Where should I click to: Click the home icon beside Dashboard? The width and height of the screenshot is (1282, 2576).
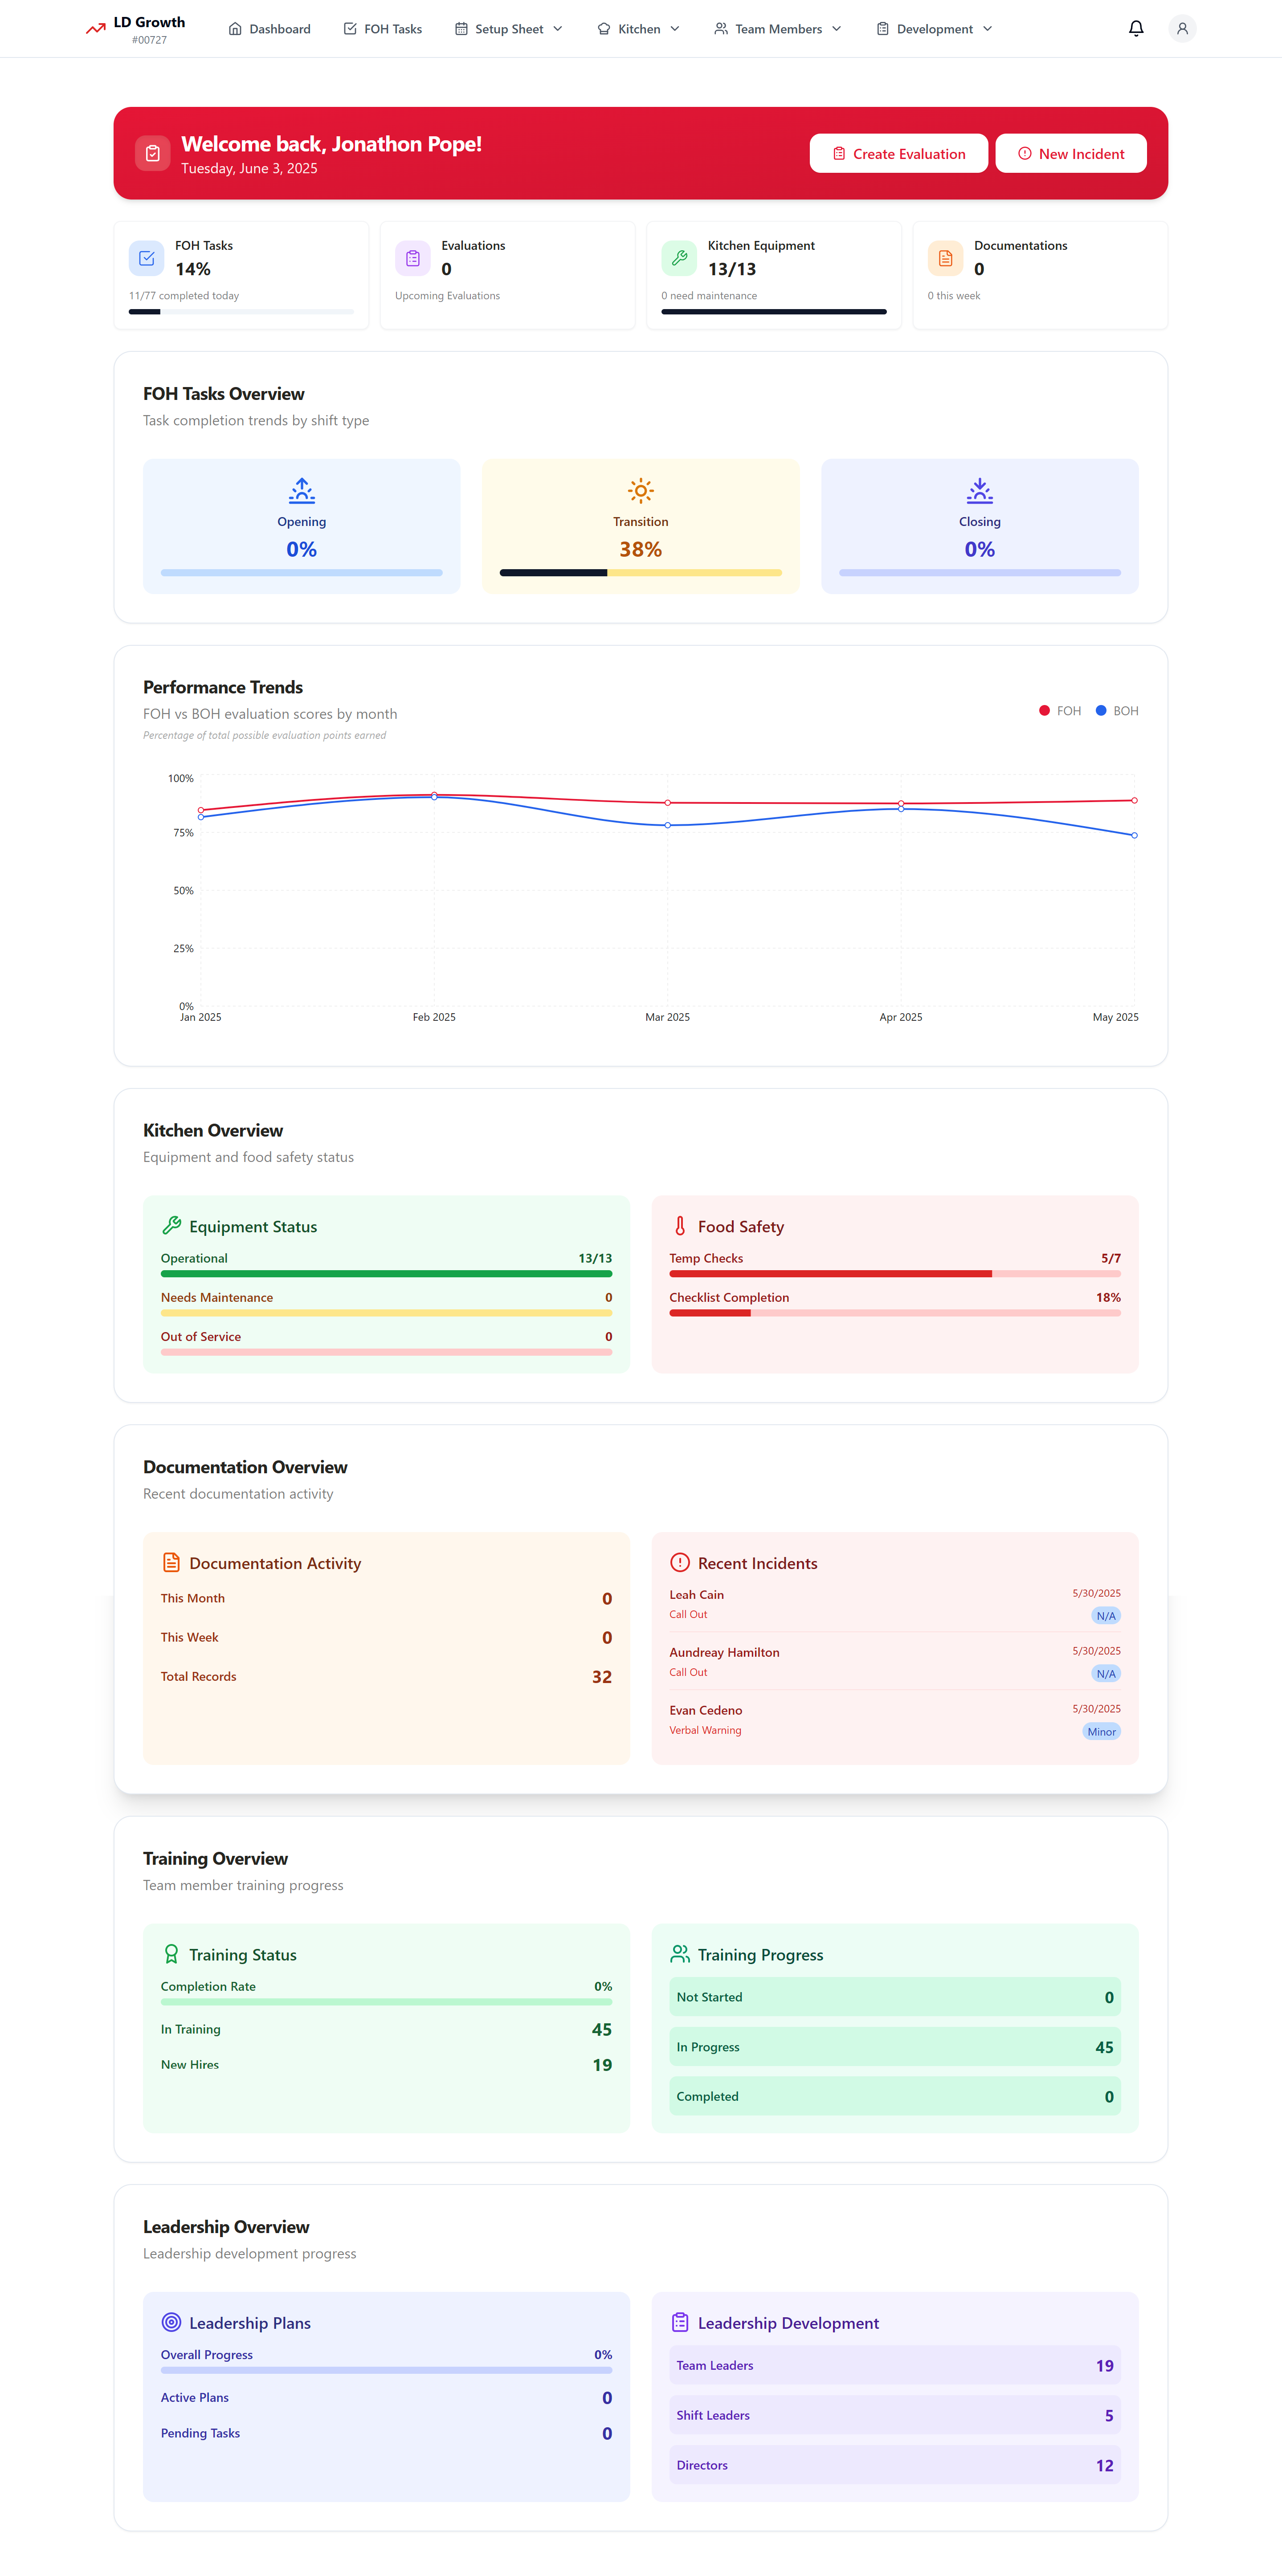pos(235,29)
